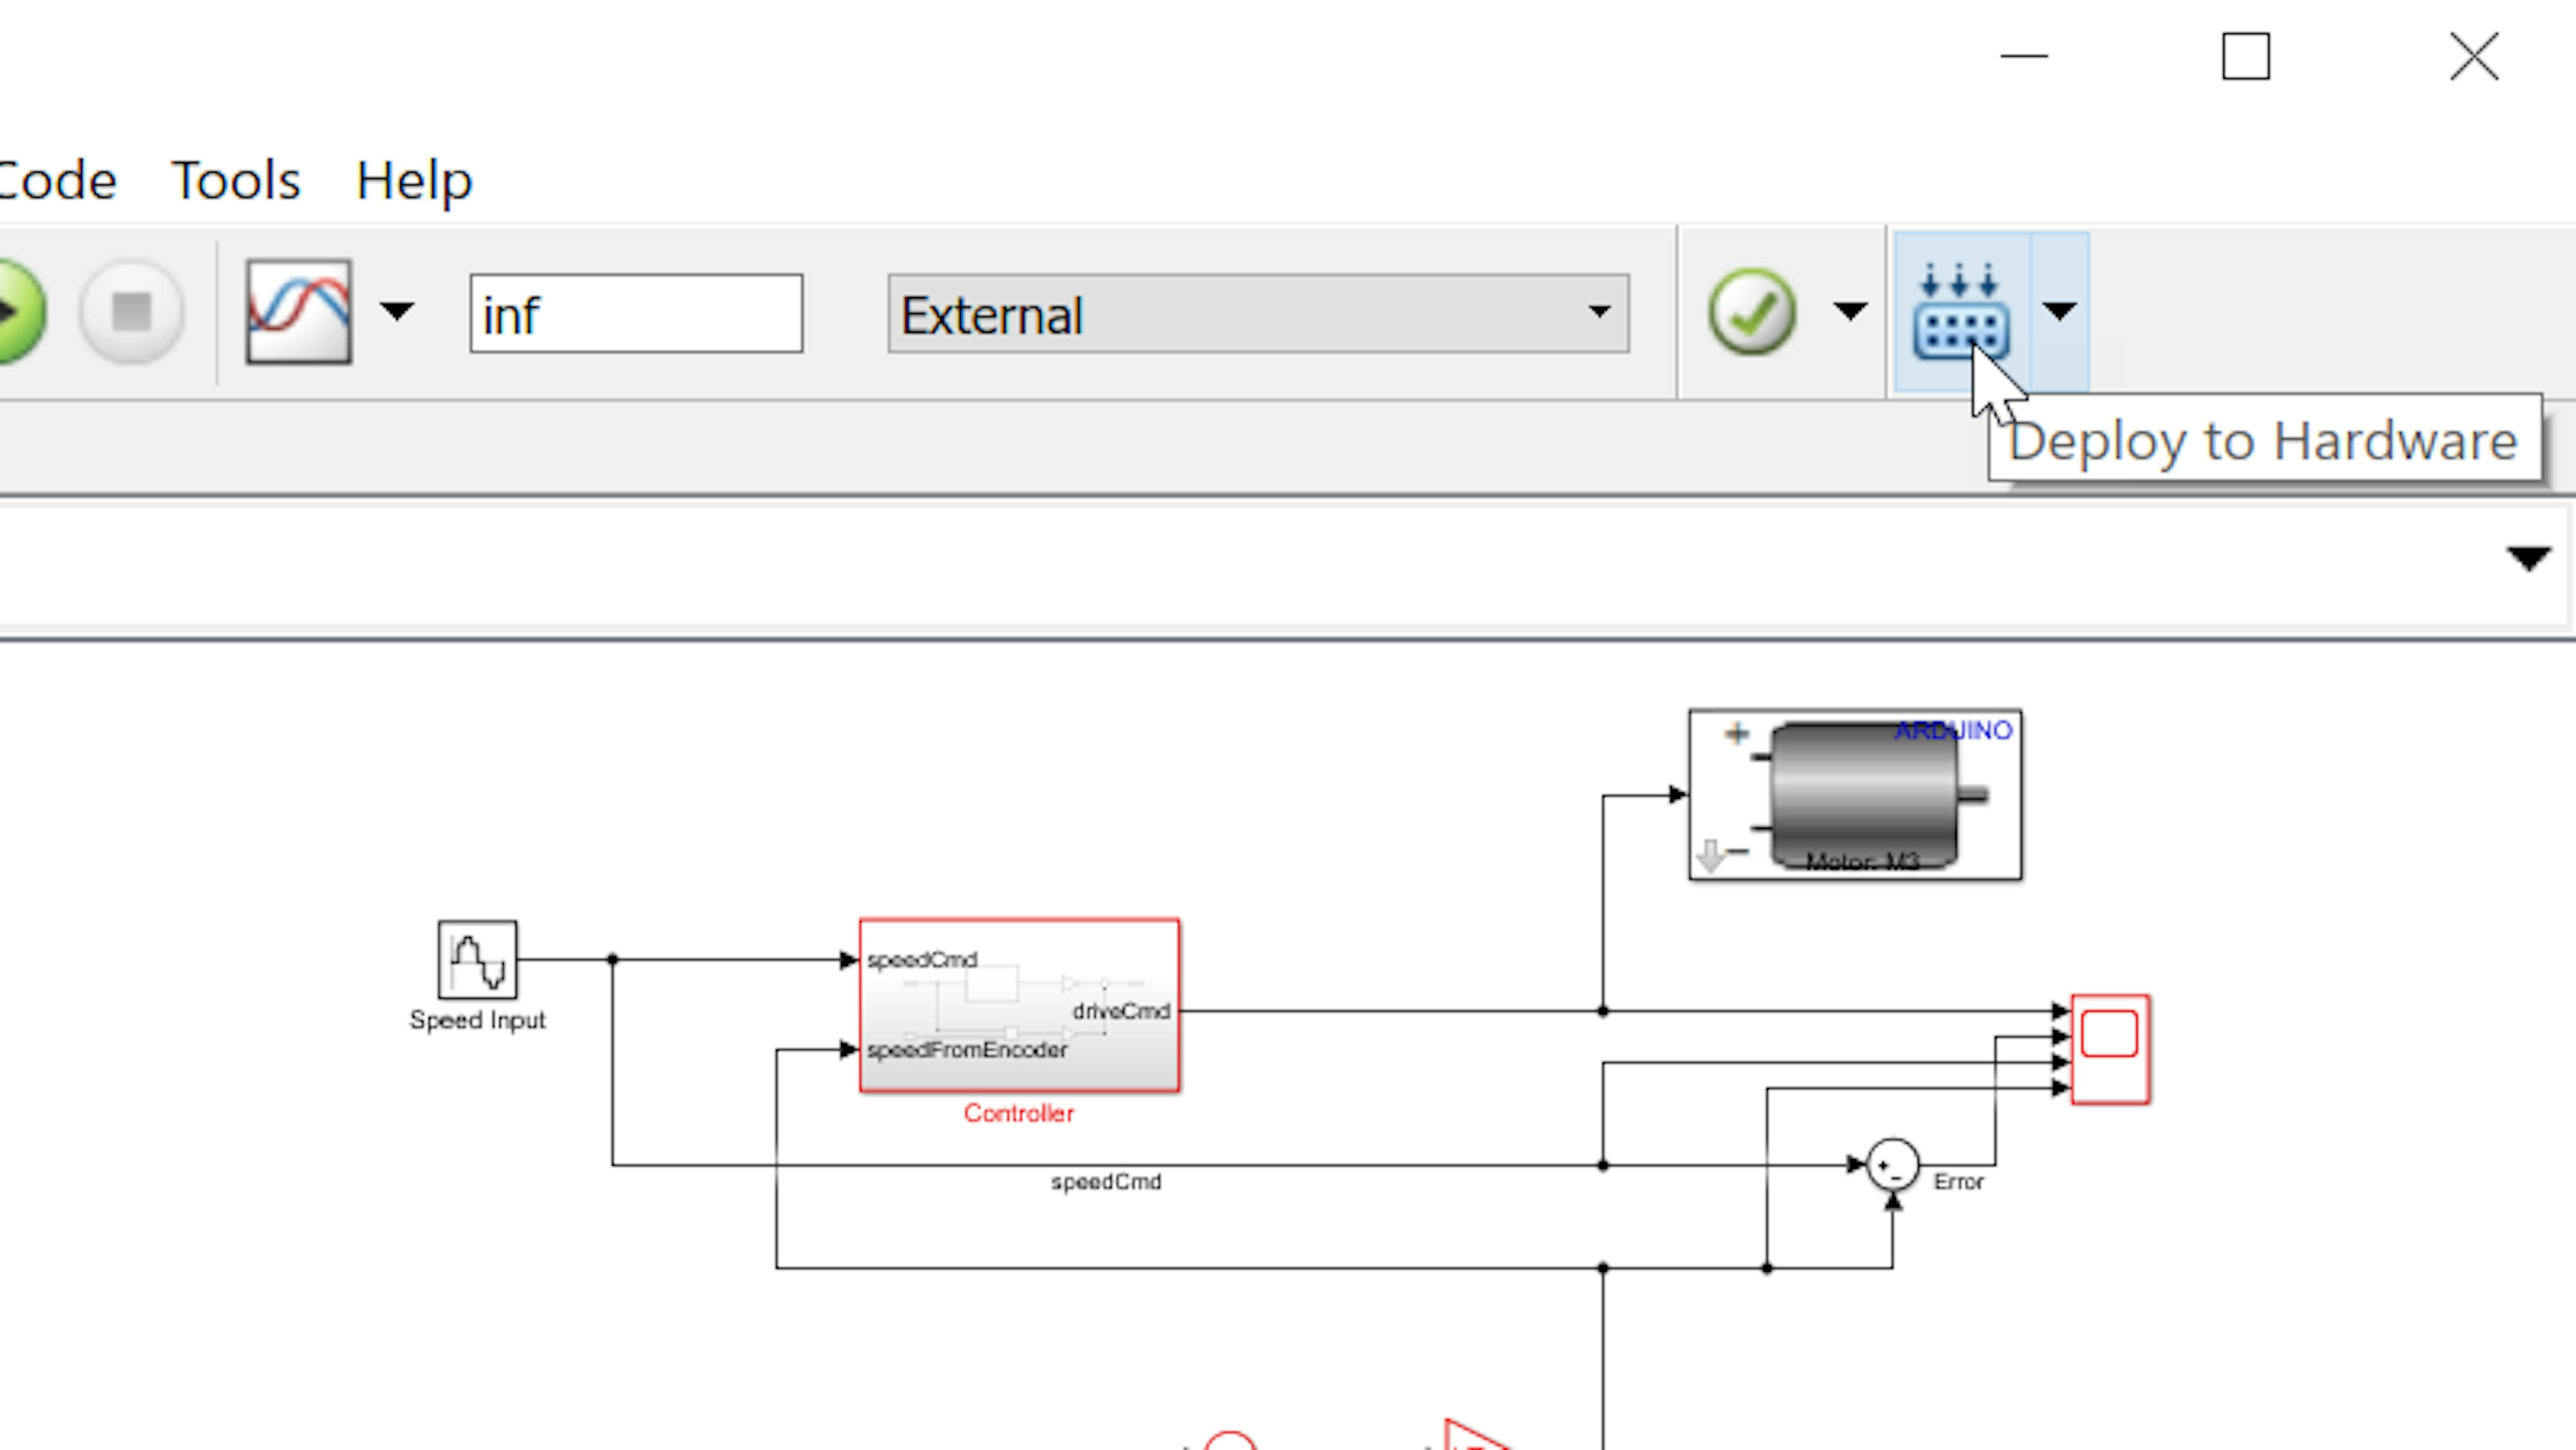Open the Tools menu
Screen dimensions: 2576x1450
[236, 181]
